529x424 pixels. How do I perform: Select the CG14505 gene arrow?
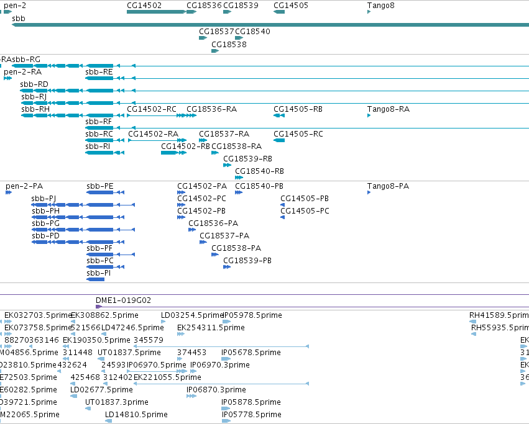click(x=279, y=12)
